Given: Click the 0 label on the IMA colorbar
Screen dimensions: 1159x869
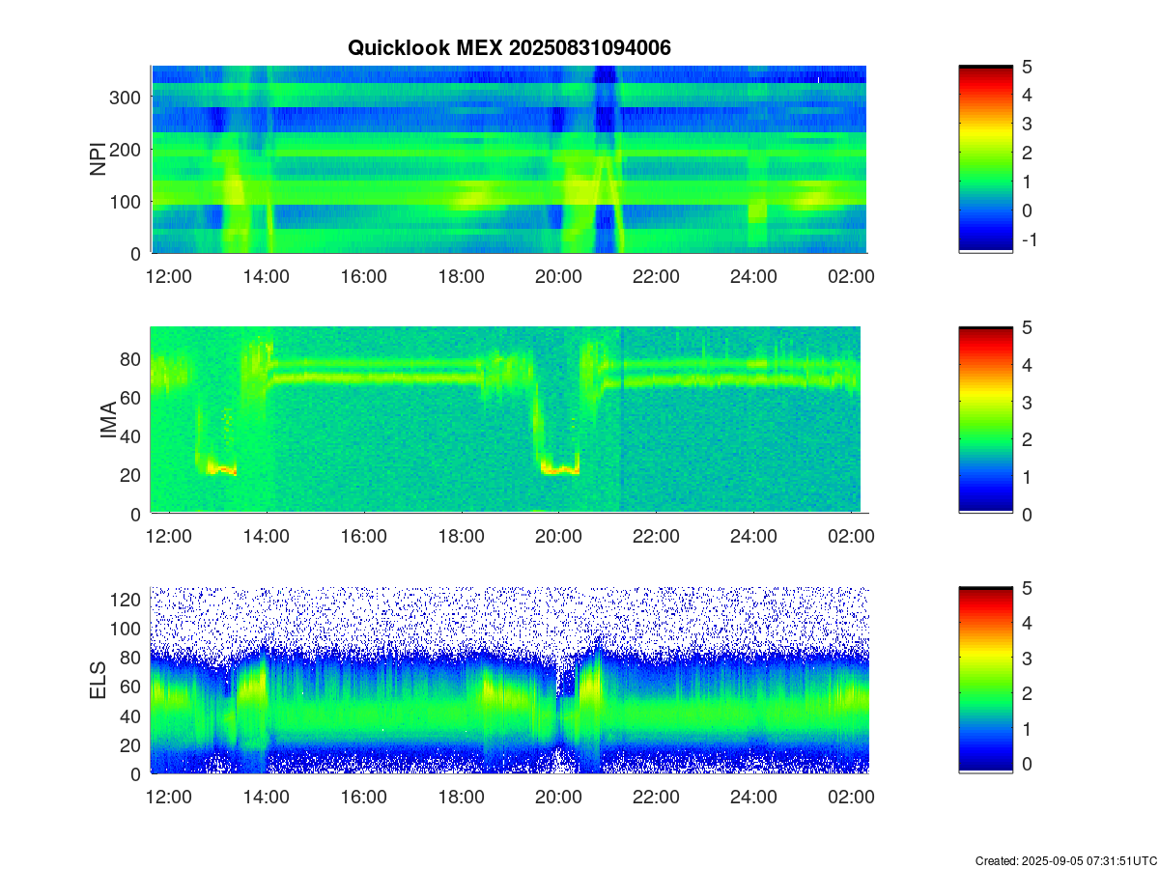Looking at the screenshot, I should click(1027, 514).
